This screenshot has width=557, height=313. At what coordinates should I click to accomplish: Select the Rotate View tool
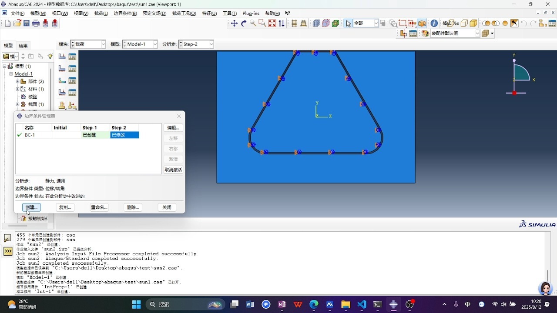tap(244, 23)
